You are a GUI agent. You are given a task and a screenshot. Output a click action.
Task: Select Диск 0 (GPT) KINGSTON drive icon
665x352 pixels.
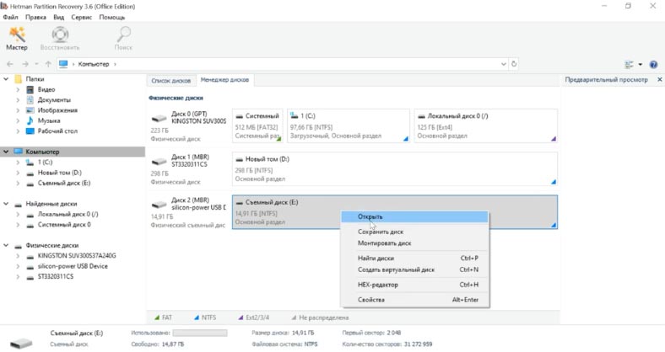159,119
